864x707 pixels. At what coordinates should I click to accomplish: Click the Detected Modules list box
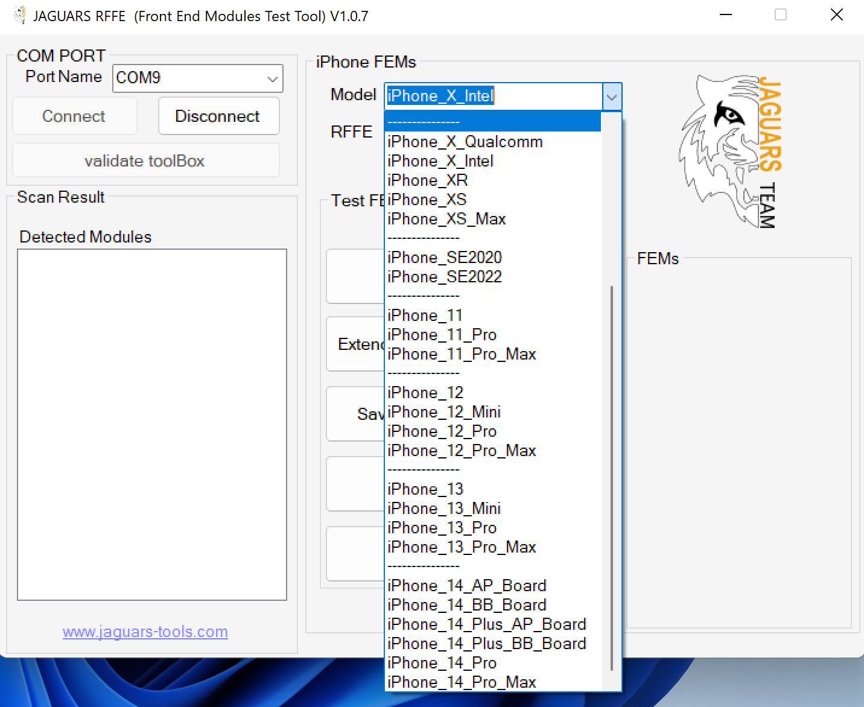pos(152,425)
